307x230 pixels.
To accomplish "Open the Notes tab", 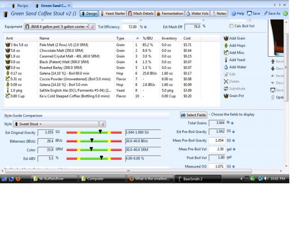I will click(219, 13).
